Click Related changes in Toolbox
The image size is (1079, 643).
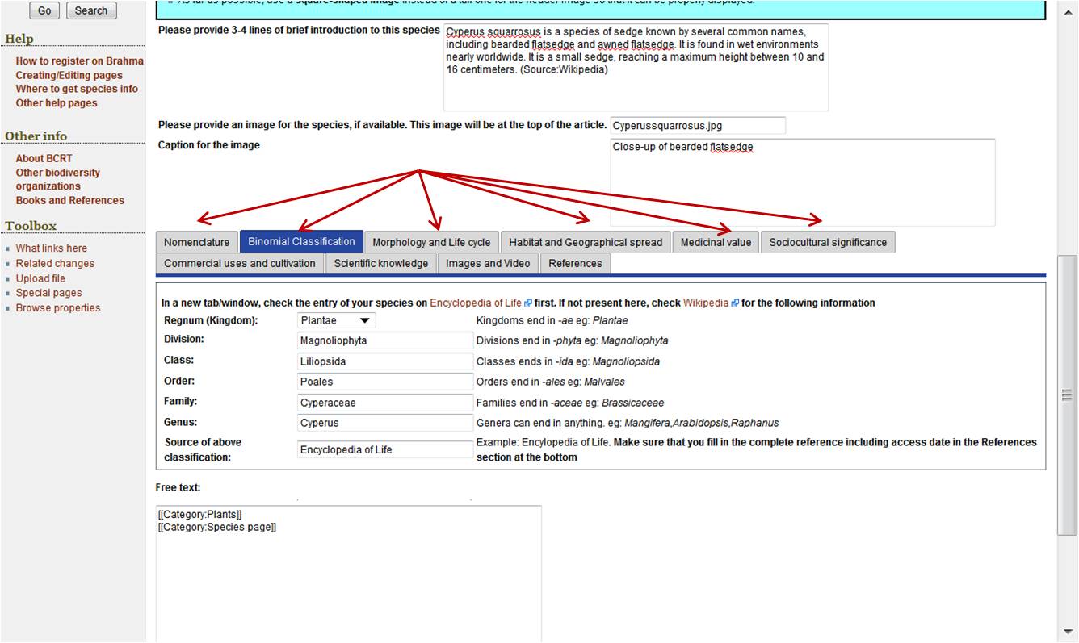coord(55,263)
